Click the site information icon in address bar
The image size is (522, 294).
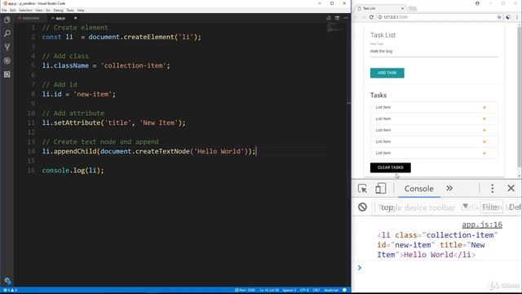[x=380, y=17]
